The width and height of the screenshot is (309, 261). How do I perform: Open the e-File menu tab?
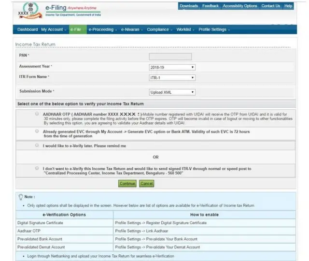[78, 29]
